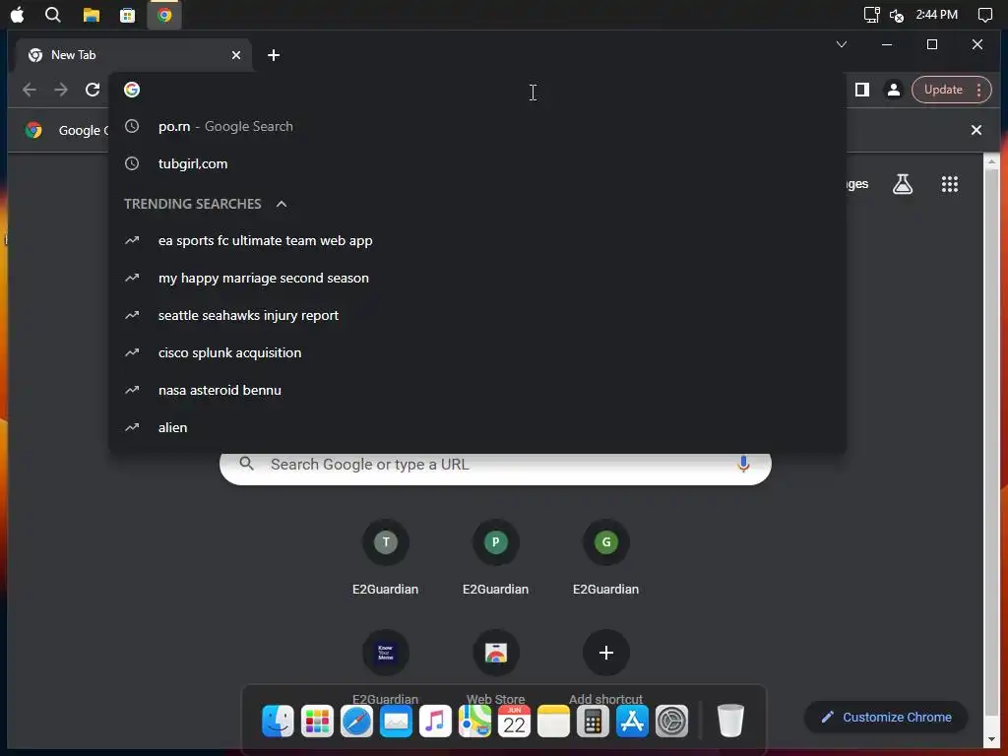Open Mail from the dock
The image size is (1008, 756).
tap(396, 722)
